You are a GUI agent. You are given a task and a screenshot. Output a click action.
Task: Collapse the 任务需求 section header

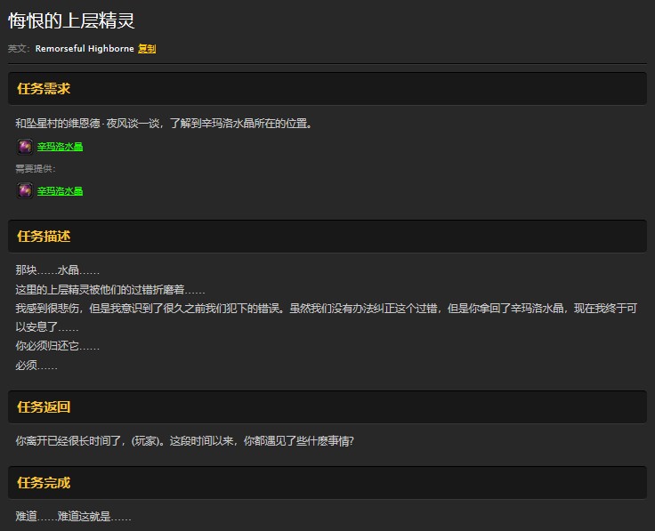pos(327,89)
